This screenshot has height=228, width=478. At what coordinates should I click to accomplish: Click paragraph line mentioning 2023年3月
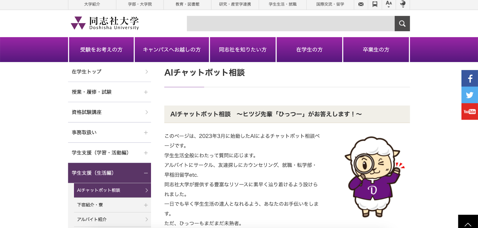[242, 136]
